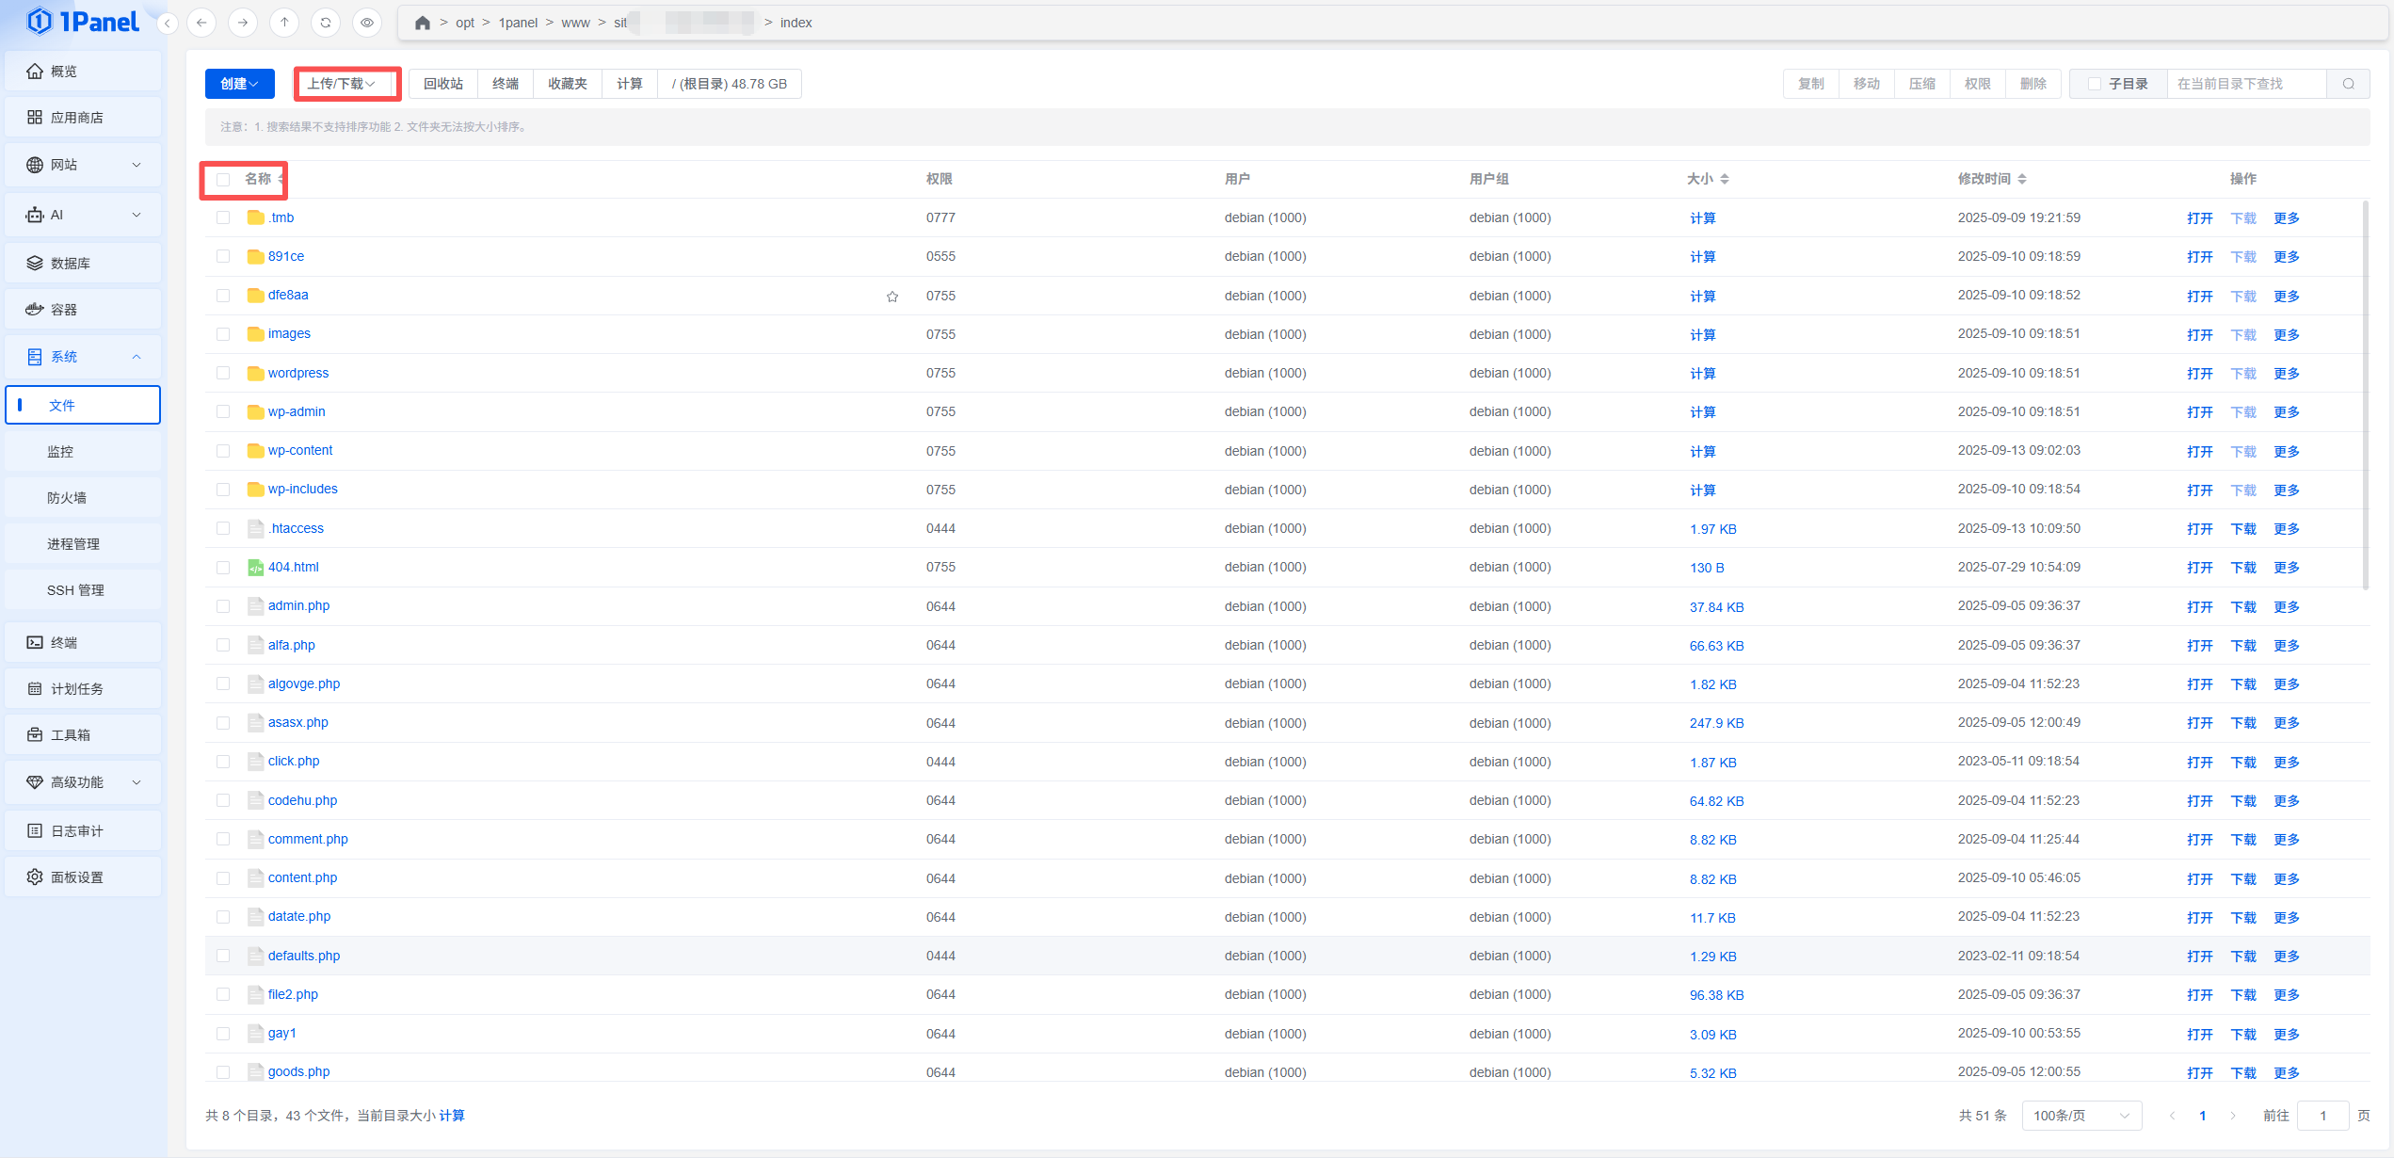Open the 防火墙 sidebar menu item
The width and height of the screenshot is (2394, 1158).
pyautogui.click(x=67, y=498)
